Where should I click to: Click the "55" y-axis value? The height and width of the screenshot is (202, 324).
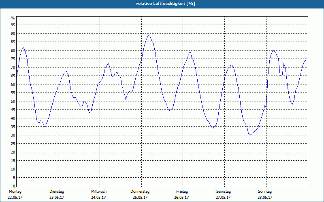click(x=13, y=93)
